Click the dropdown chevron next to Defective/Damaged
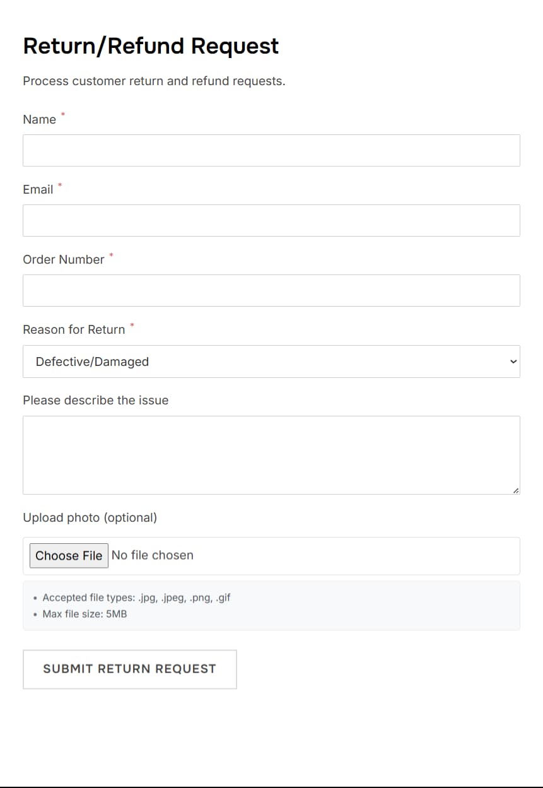543x788 pixels. click(512, 361)
